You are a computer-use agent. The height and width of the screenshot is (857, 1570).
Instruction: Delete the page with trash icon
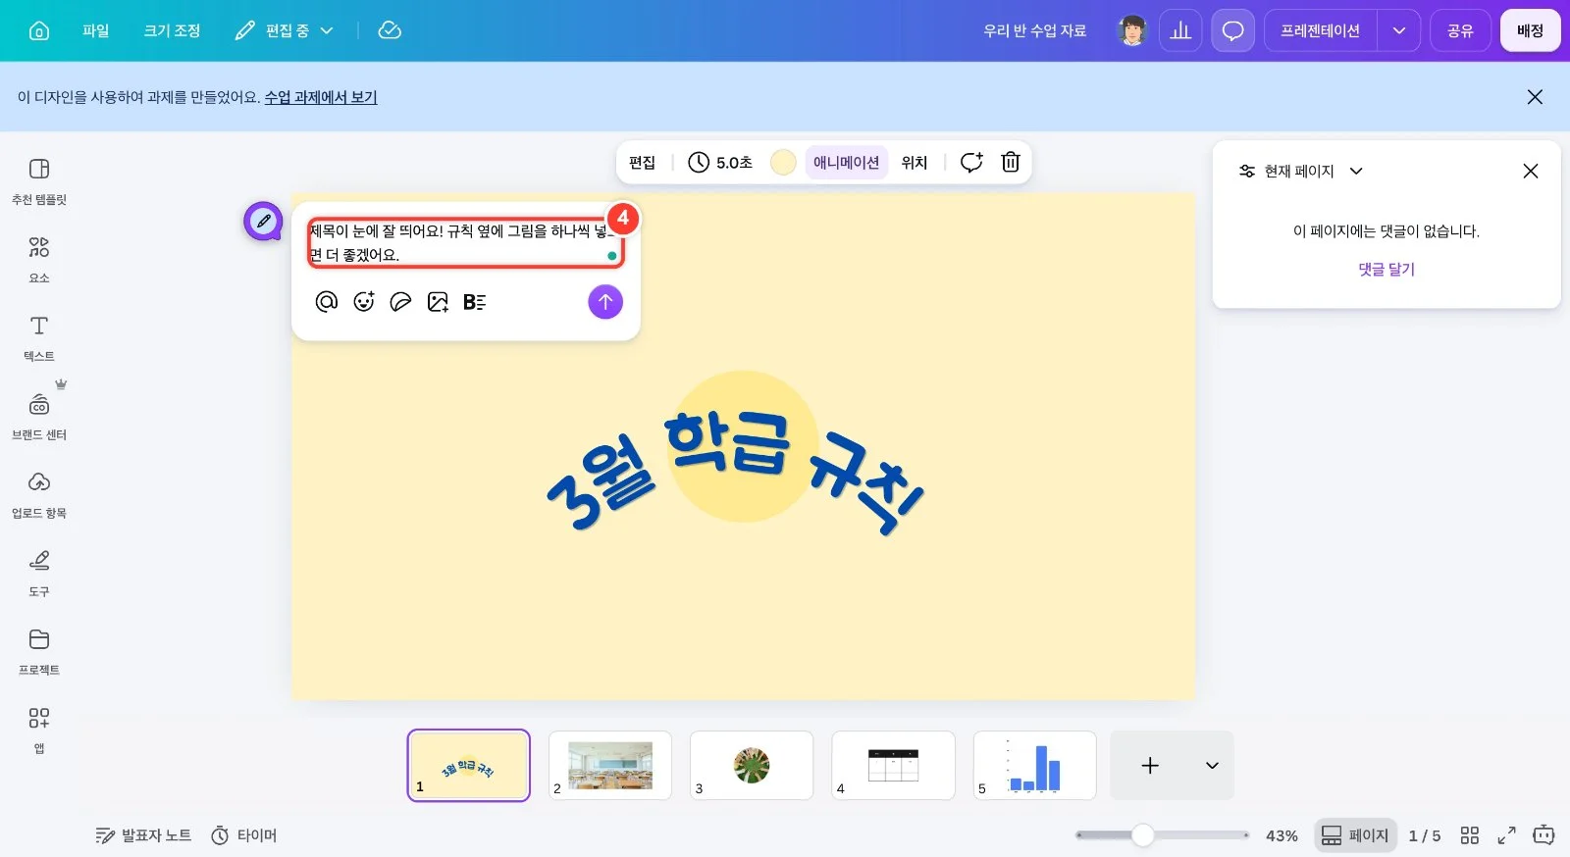[1011, 163]
